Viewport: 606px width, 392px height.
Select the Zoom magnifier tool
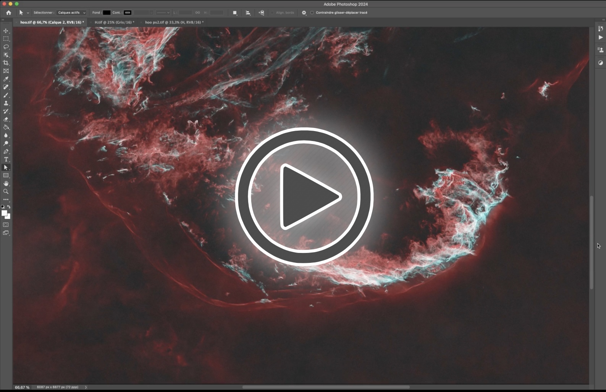[x=6, y=191]
